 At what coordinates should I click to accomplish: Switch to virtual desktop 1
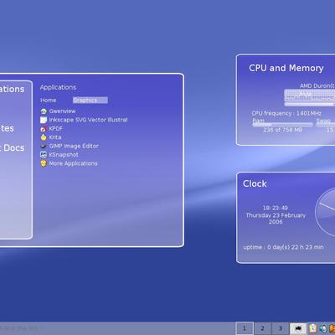[x=245, y=328]
